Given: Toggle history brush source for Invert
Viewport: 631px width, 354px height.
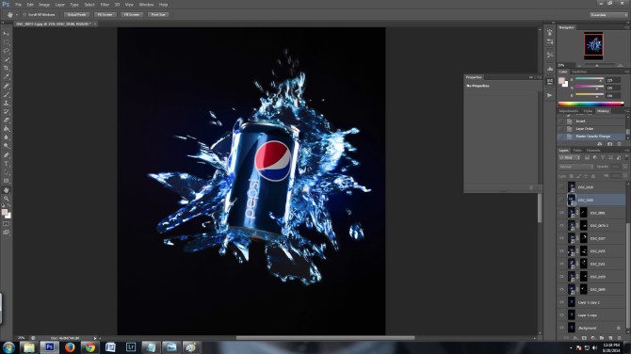Looking at the screenshot, I should (x=560, y=121).
